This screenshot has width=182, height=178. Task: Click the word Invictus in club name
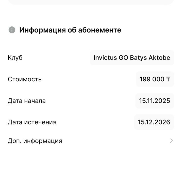pos(105,57)
